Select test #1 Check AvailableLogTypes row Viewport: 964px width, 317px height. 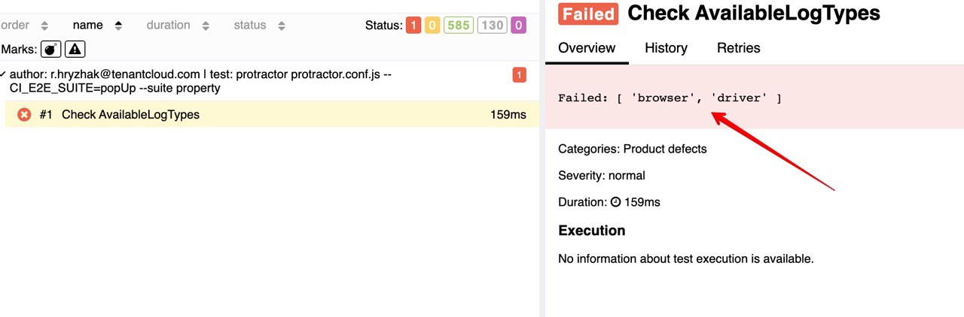pyautogui.click(x=272, y=114)
